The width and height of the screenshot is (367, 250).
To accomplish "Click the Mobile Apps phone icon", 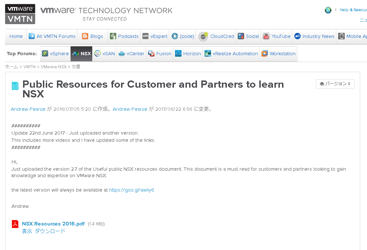I will [x=341, y=36].
